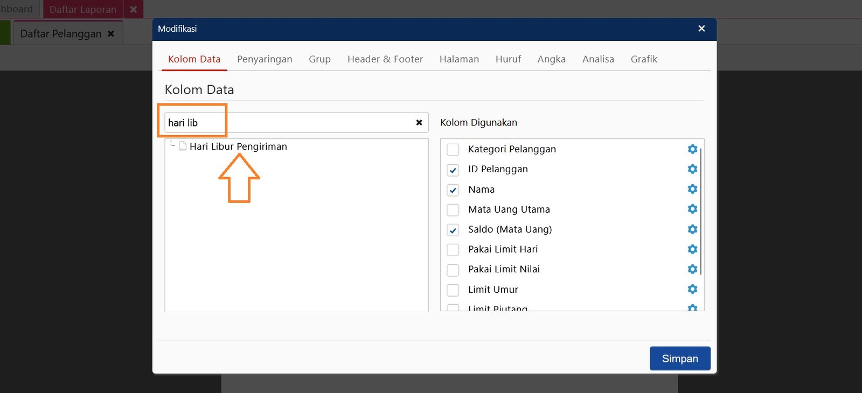This screenshot has height=393, width=862.
Task: Click gear icon next to Pakai Limit Hari
Action: click(692, 249)
